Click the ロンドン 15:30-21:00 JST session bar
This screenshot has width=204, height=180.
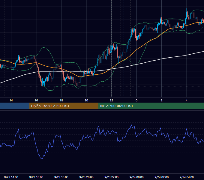pyautogui.click(x=64, y=106)
